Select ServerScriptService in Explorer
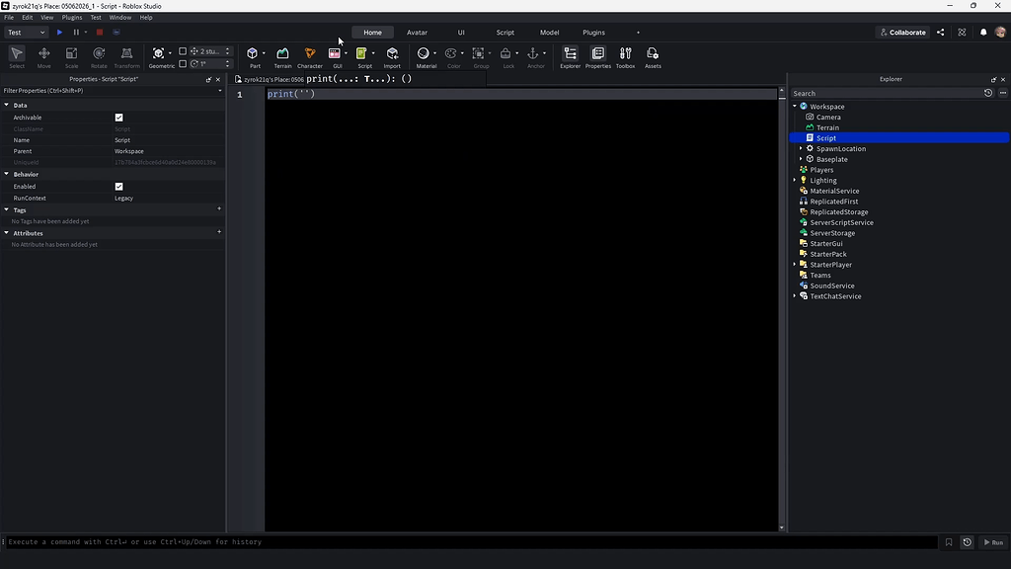Screen dimensions: 1011x569 click(x=841, y=222)
